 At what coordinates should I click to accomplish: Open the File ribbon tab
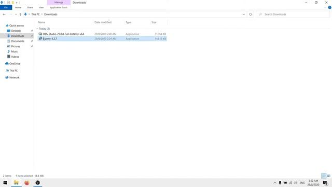6,7
